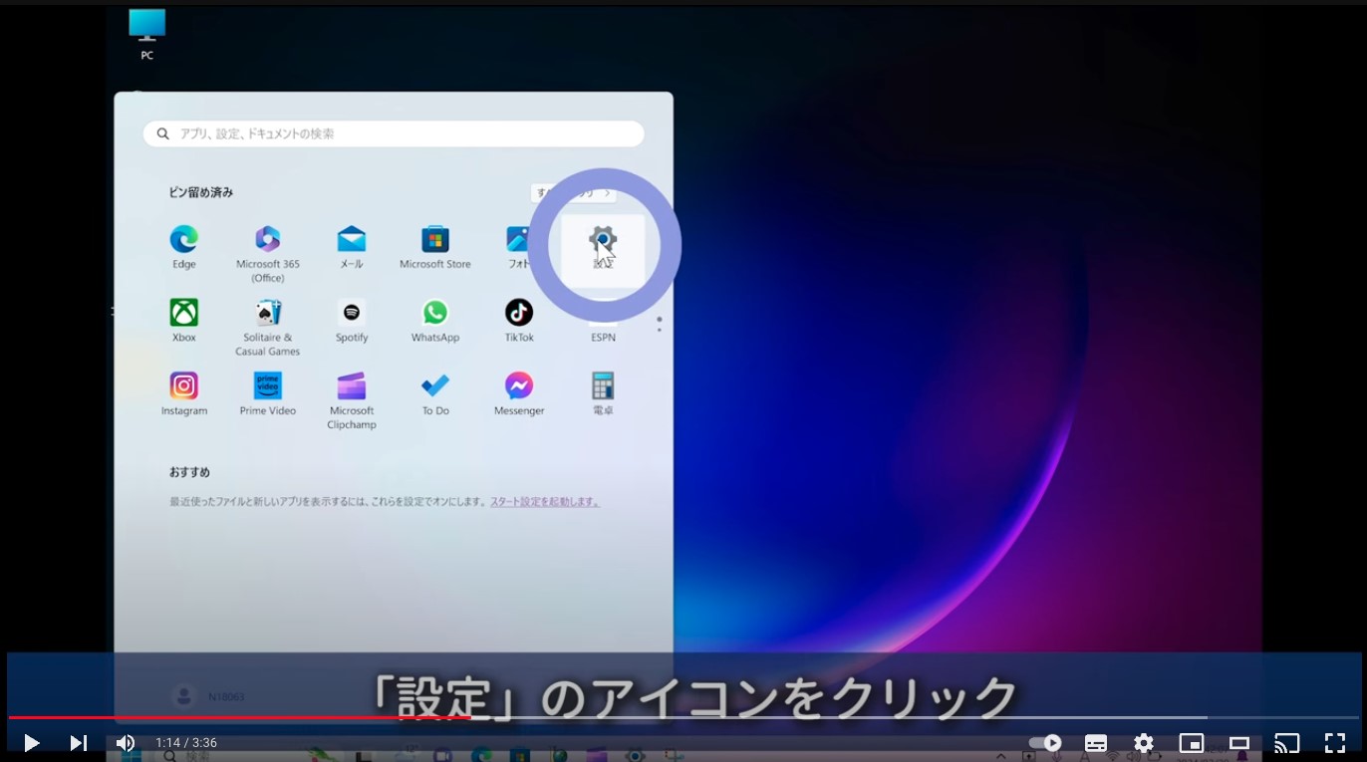Viewport: 1367px width, 762px height.
Task: Skip to the next video
Action: click(78, 742)
